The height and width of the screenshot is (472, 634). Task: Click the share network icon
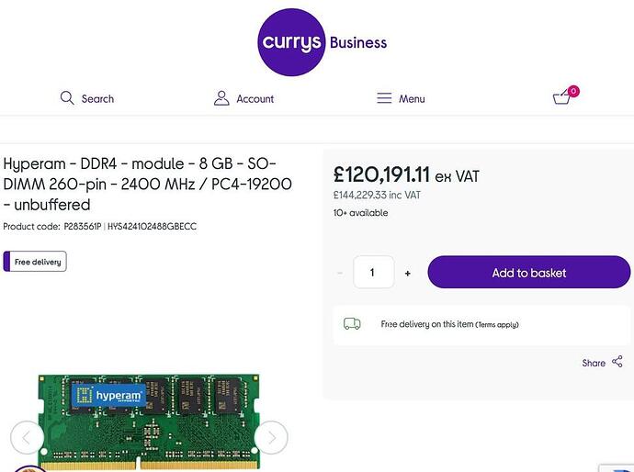(x=617, y=362)
